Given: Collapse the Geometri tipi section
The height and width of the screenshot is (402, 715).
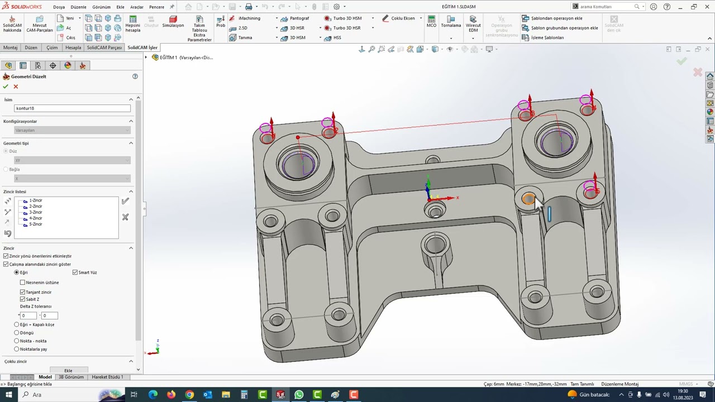Looking at the screenshot, I should point(131,143).
